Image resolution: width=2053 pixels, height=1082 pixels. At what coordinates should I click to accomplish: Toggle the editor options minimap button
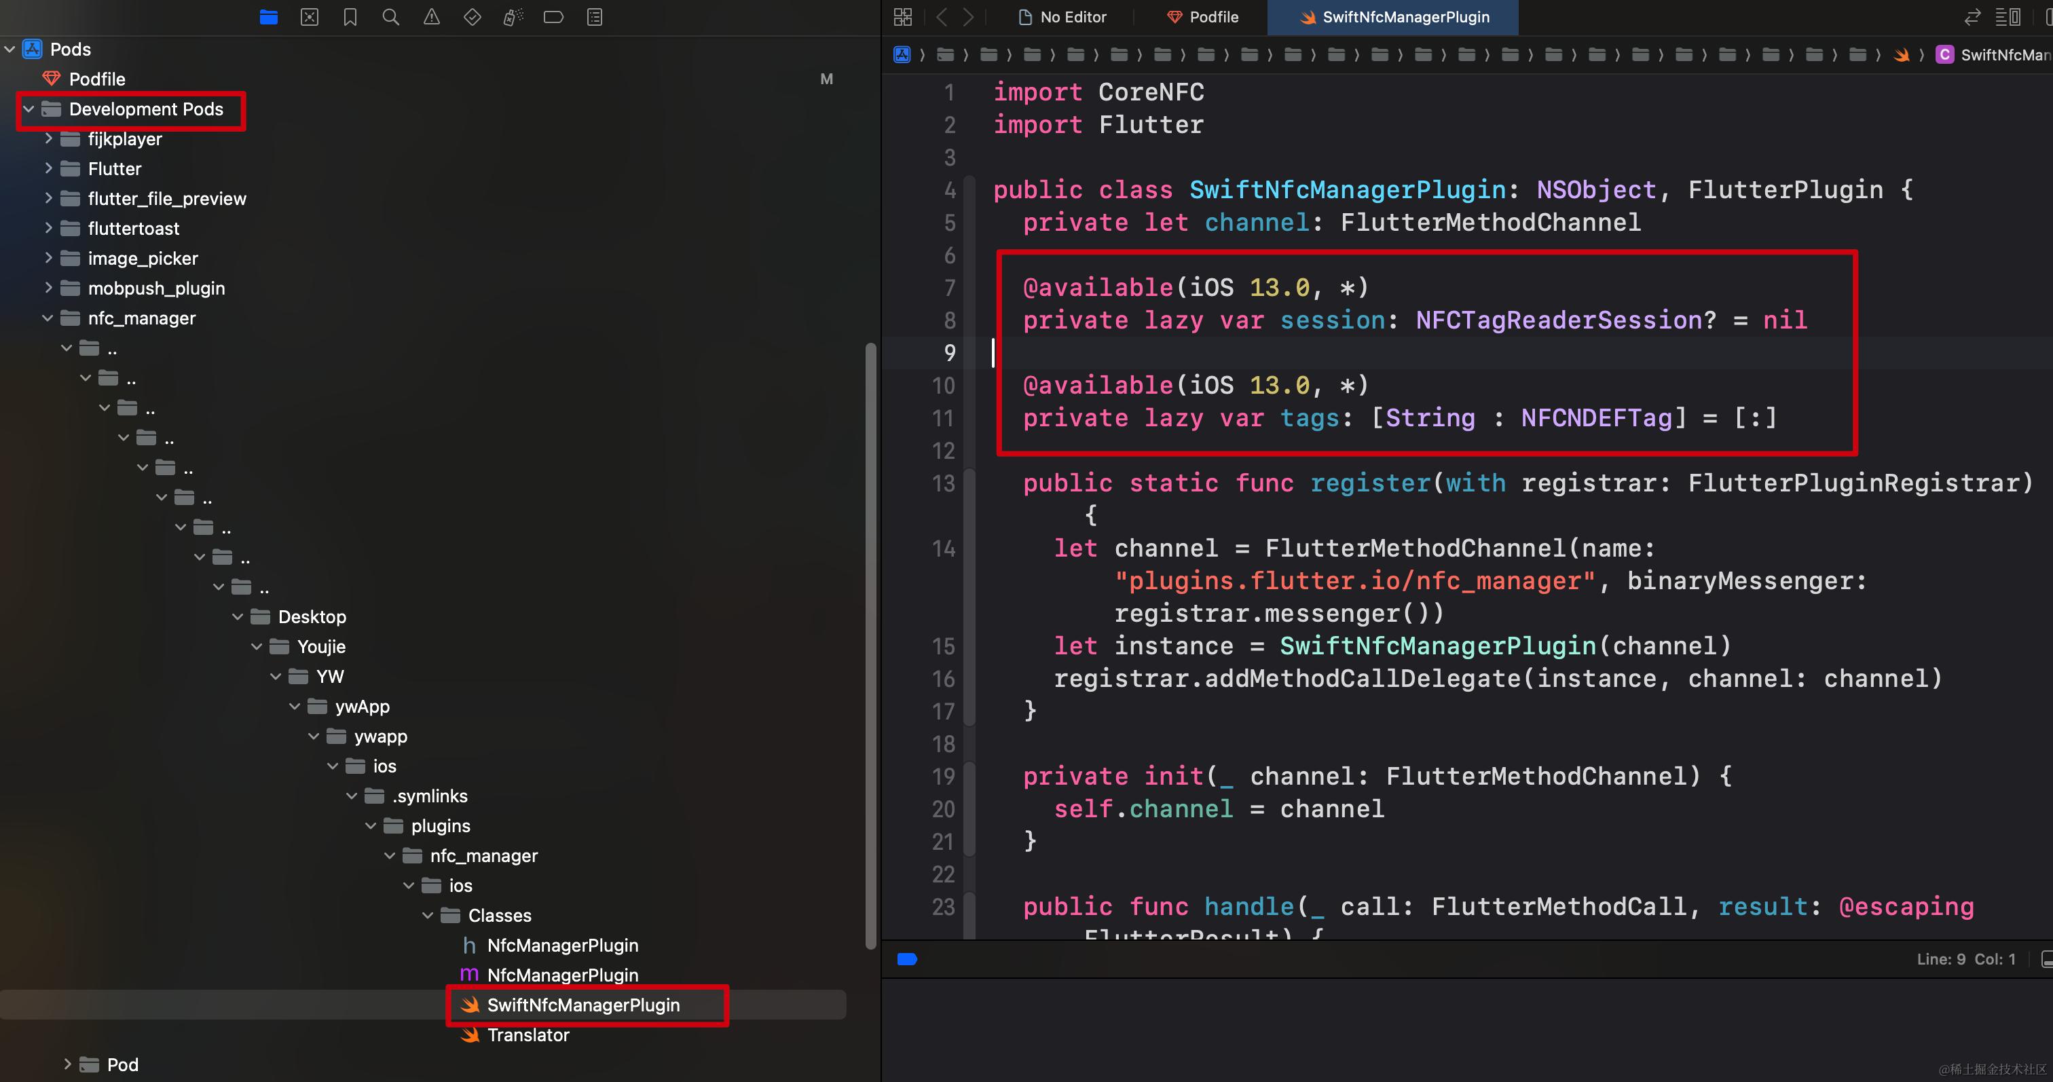2008,17
